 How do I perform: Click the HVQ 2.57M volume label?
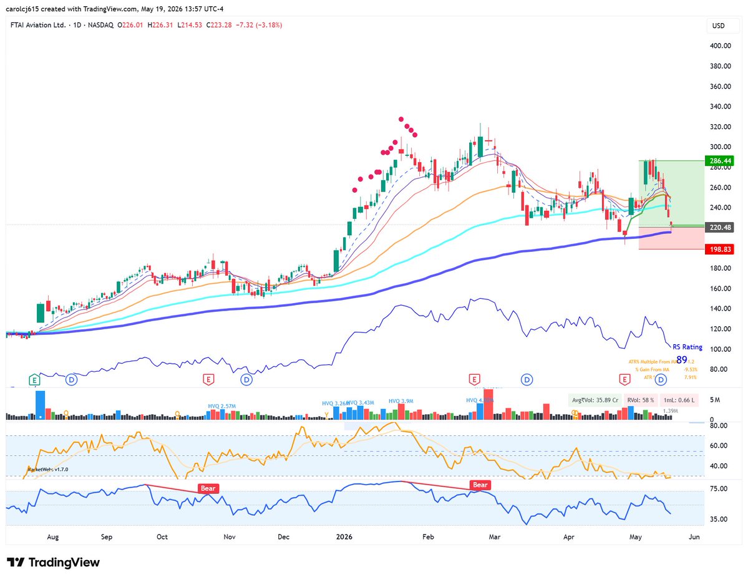pos(222,407)
